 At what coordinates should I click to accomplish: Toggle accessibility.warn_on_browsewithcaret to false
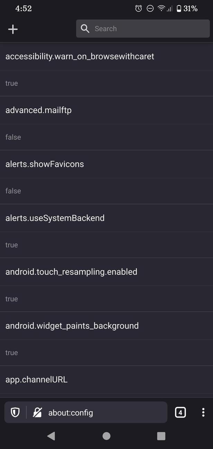coord(80,56)
